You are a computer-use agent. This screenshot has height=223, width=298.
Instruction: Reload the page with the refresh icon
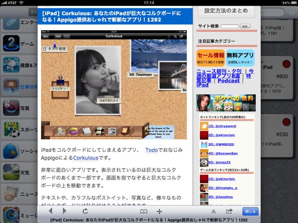(85, 211)
